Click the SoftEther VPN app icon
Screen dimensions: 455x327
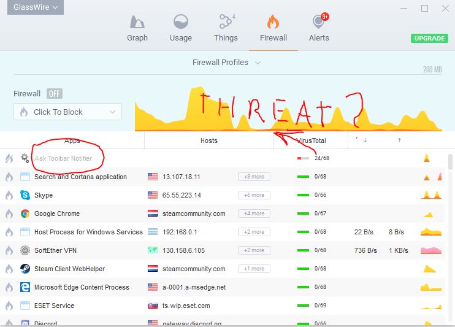pos(25,250)
